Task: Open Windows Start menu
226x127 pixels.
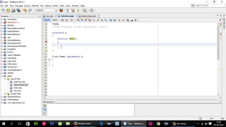Action: [x=4, y=123]
